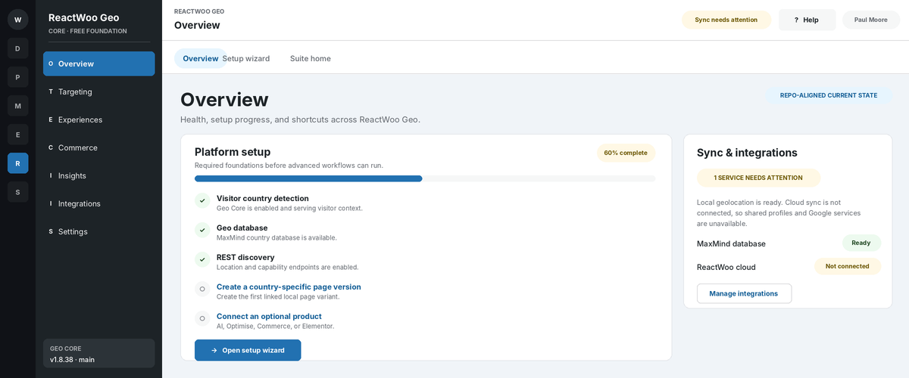909x378 pixels.
Task: Click the Sync & integrations heading
Action: [x=747, y=153]
